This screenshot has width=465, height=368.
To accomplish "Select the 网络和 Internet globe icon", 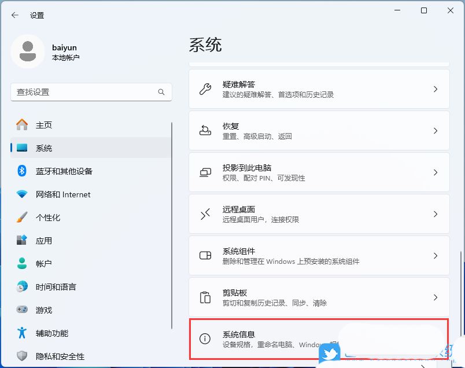I will tap(21, 194).
